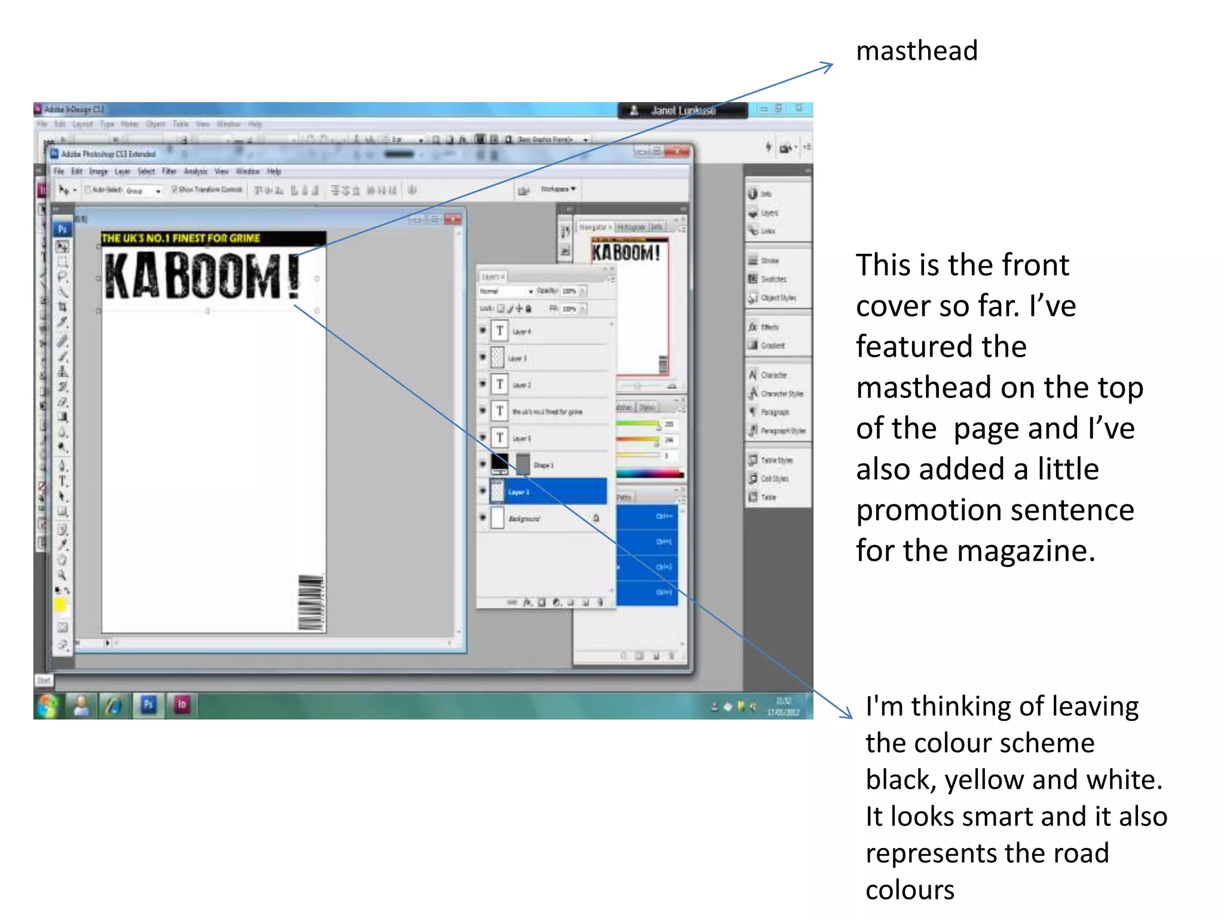Open Photoshop Filter menu

point(169,172)
